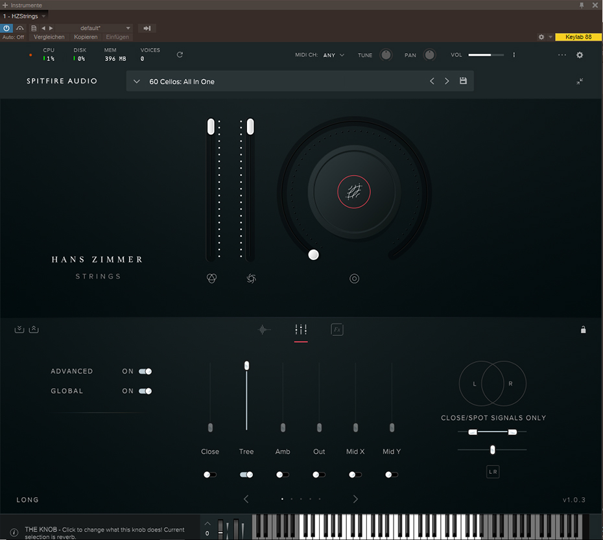603x540 pixels.
Task: Select the Keylab 88 controller button
Action: coord(578,37)
